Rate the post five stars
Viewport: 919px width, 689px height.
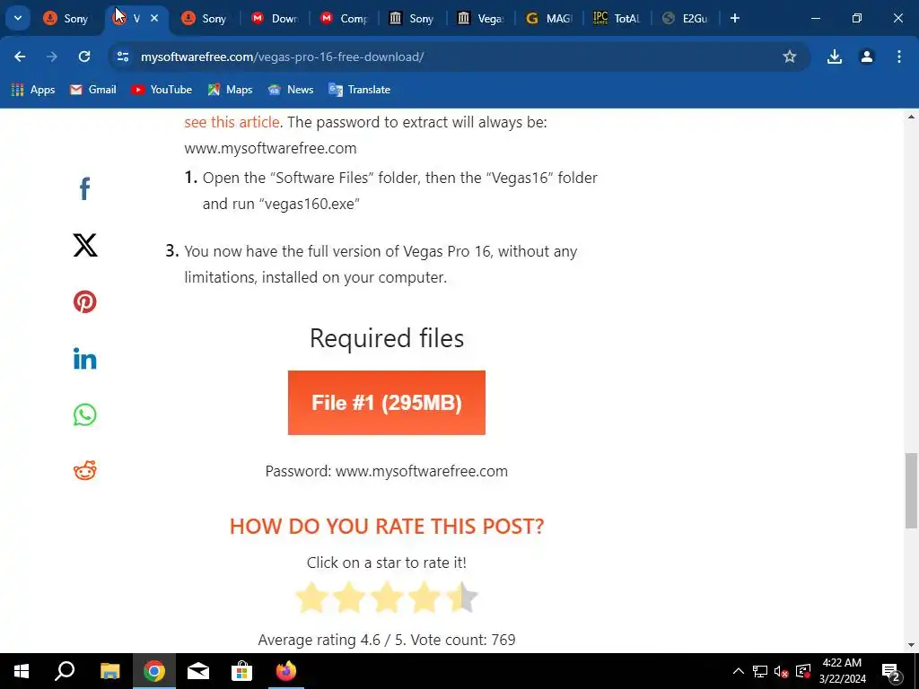[462, 597]
